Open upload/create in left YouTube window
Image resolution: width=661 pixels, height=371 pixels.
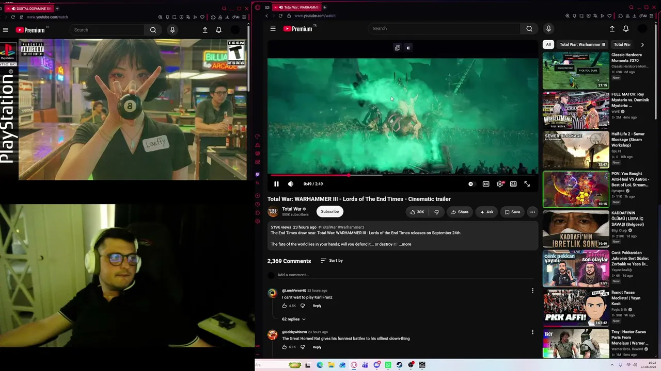point(205,30)
